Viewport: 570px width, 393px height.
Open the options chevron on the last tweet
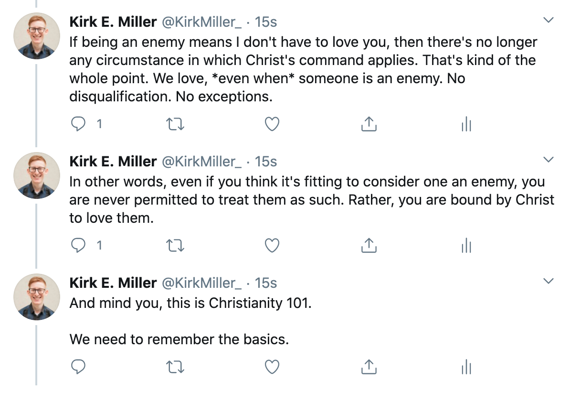tap(549, 281)
